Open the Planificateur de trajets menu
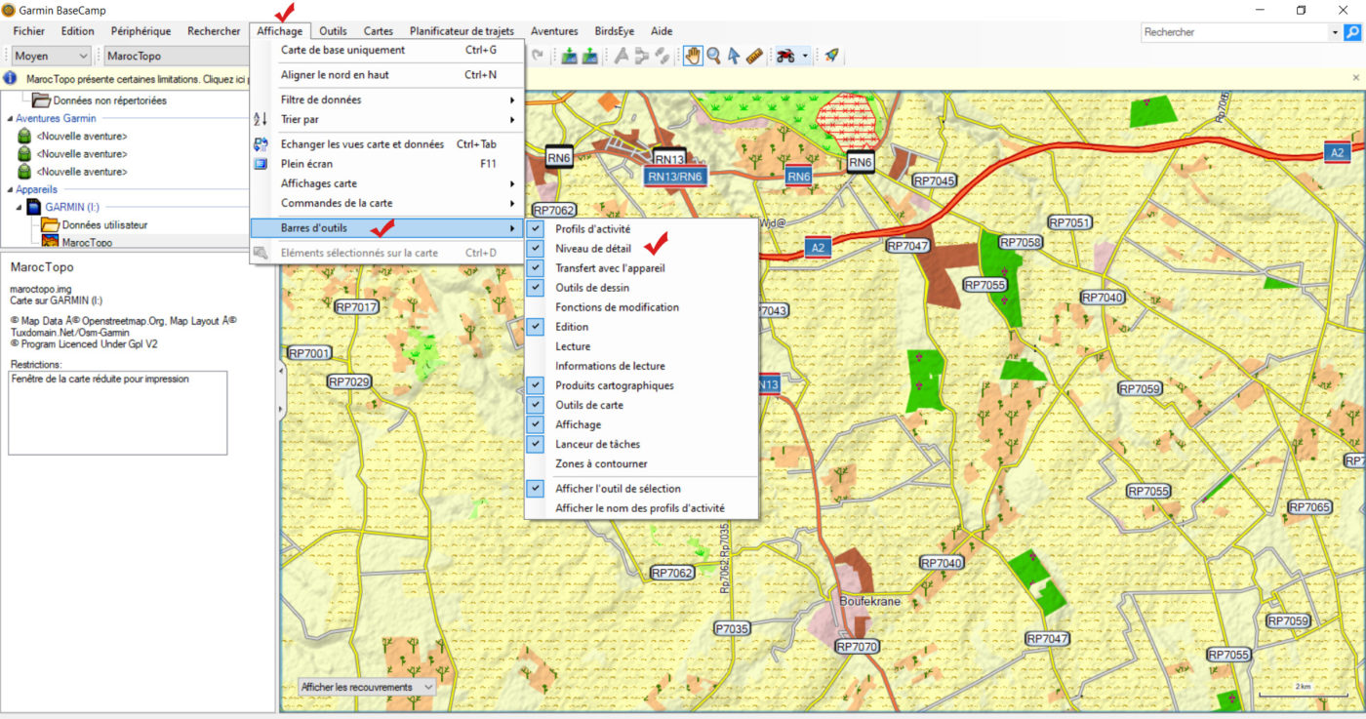The height and width of the screenshot is (719, 1366). 462,31
